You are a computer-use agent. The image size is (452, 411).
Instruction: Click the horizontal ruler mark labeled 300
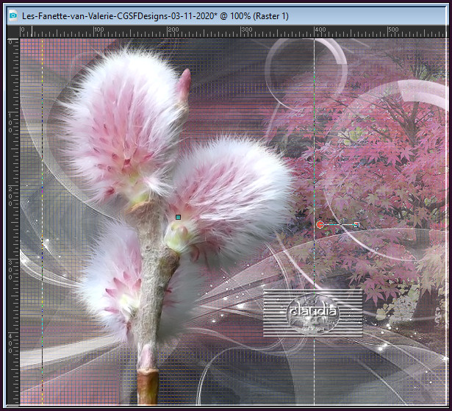point(247,29)
